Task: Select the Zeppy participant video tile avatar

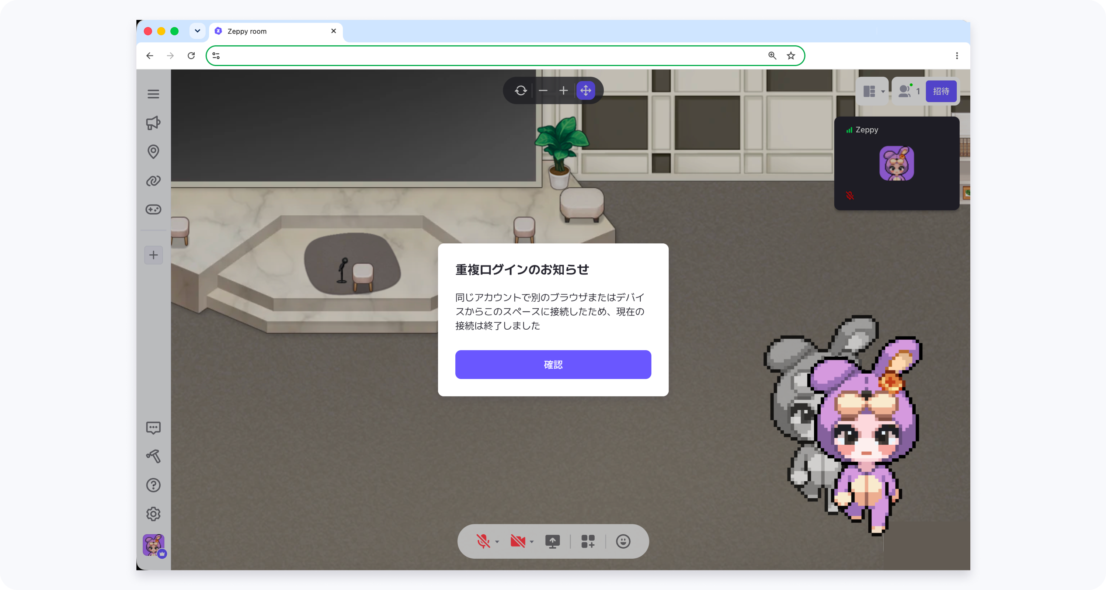Action: (x=897, y=163)
